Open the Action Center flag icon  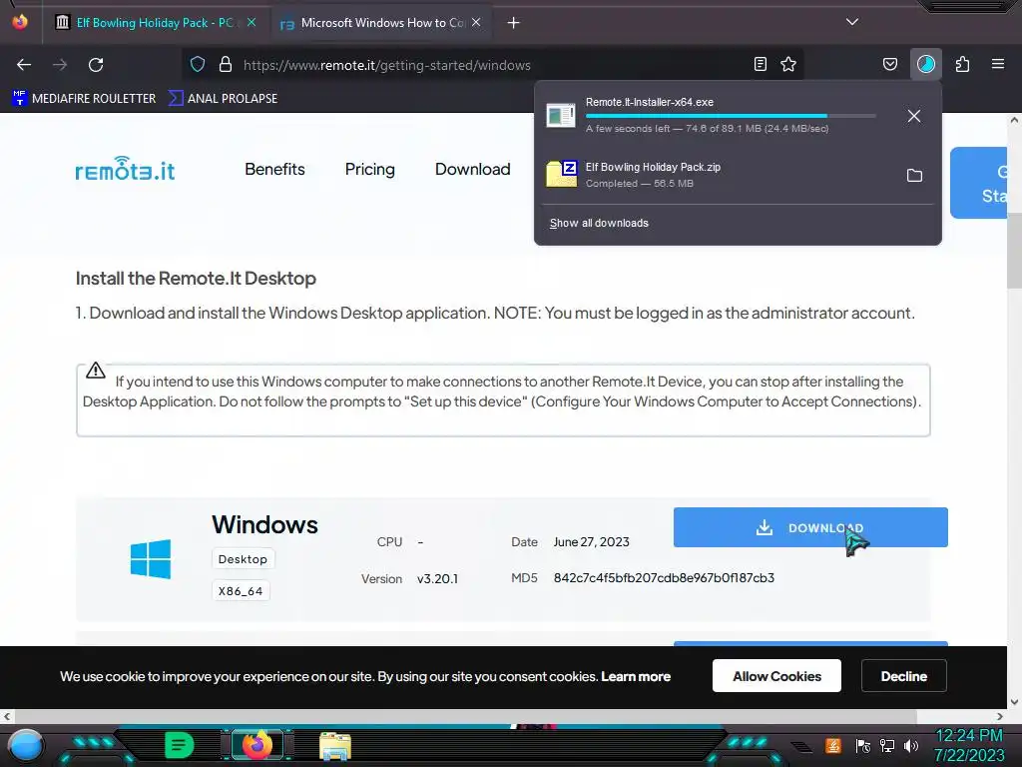863,745
